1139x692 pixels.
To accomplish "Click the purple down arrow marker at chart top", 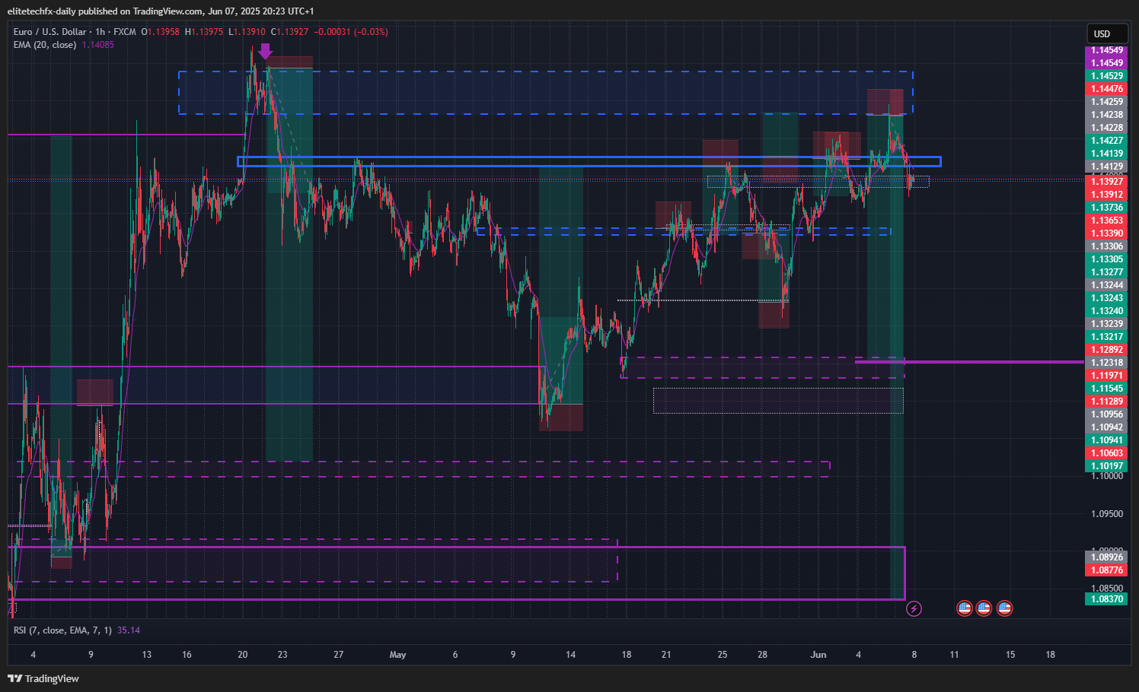I will coord(264,52).
